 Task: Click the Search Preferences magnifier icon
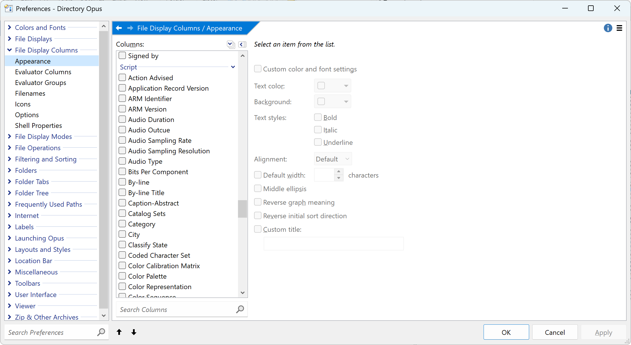click(101, 332)
